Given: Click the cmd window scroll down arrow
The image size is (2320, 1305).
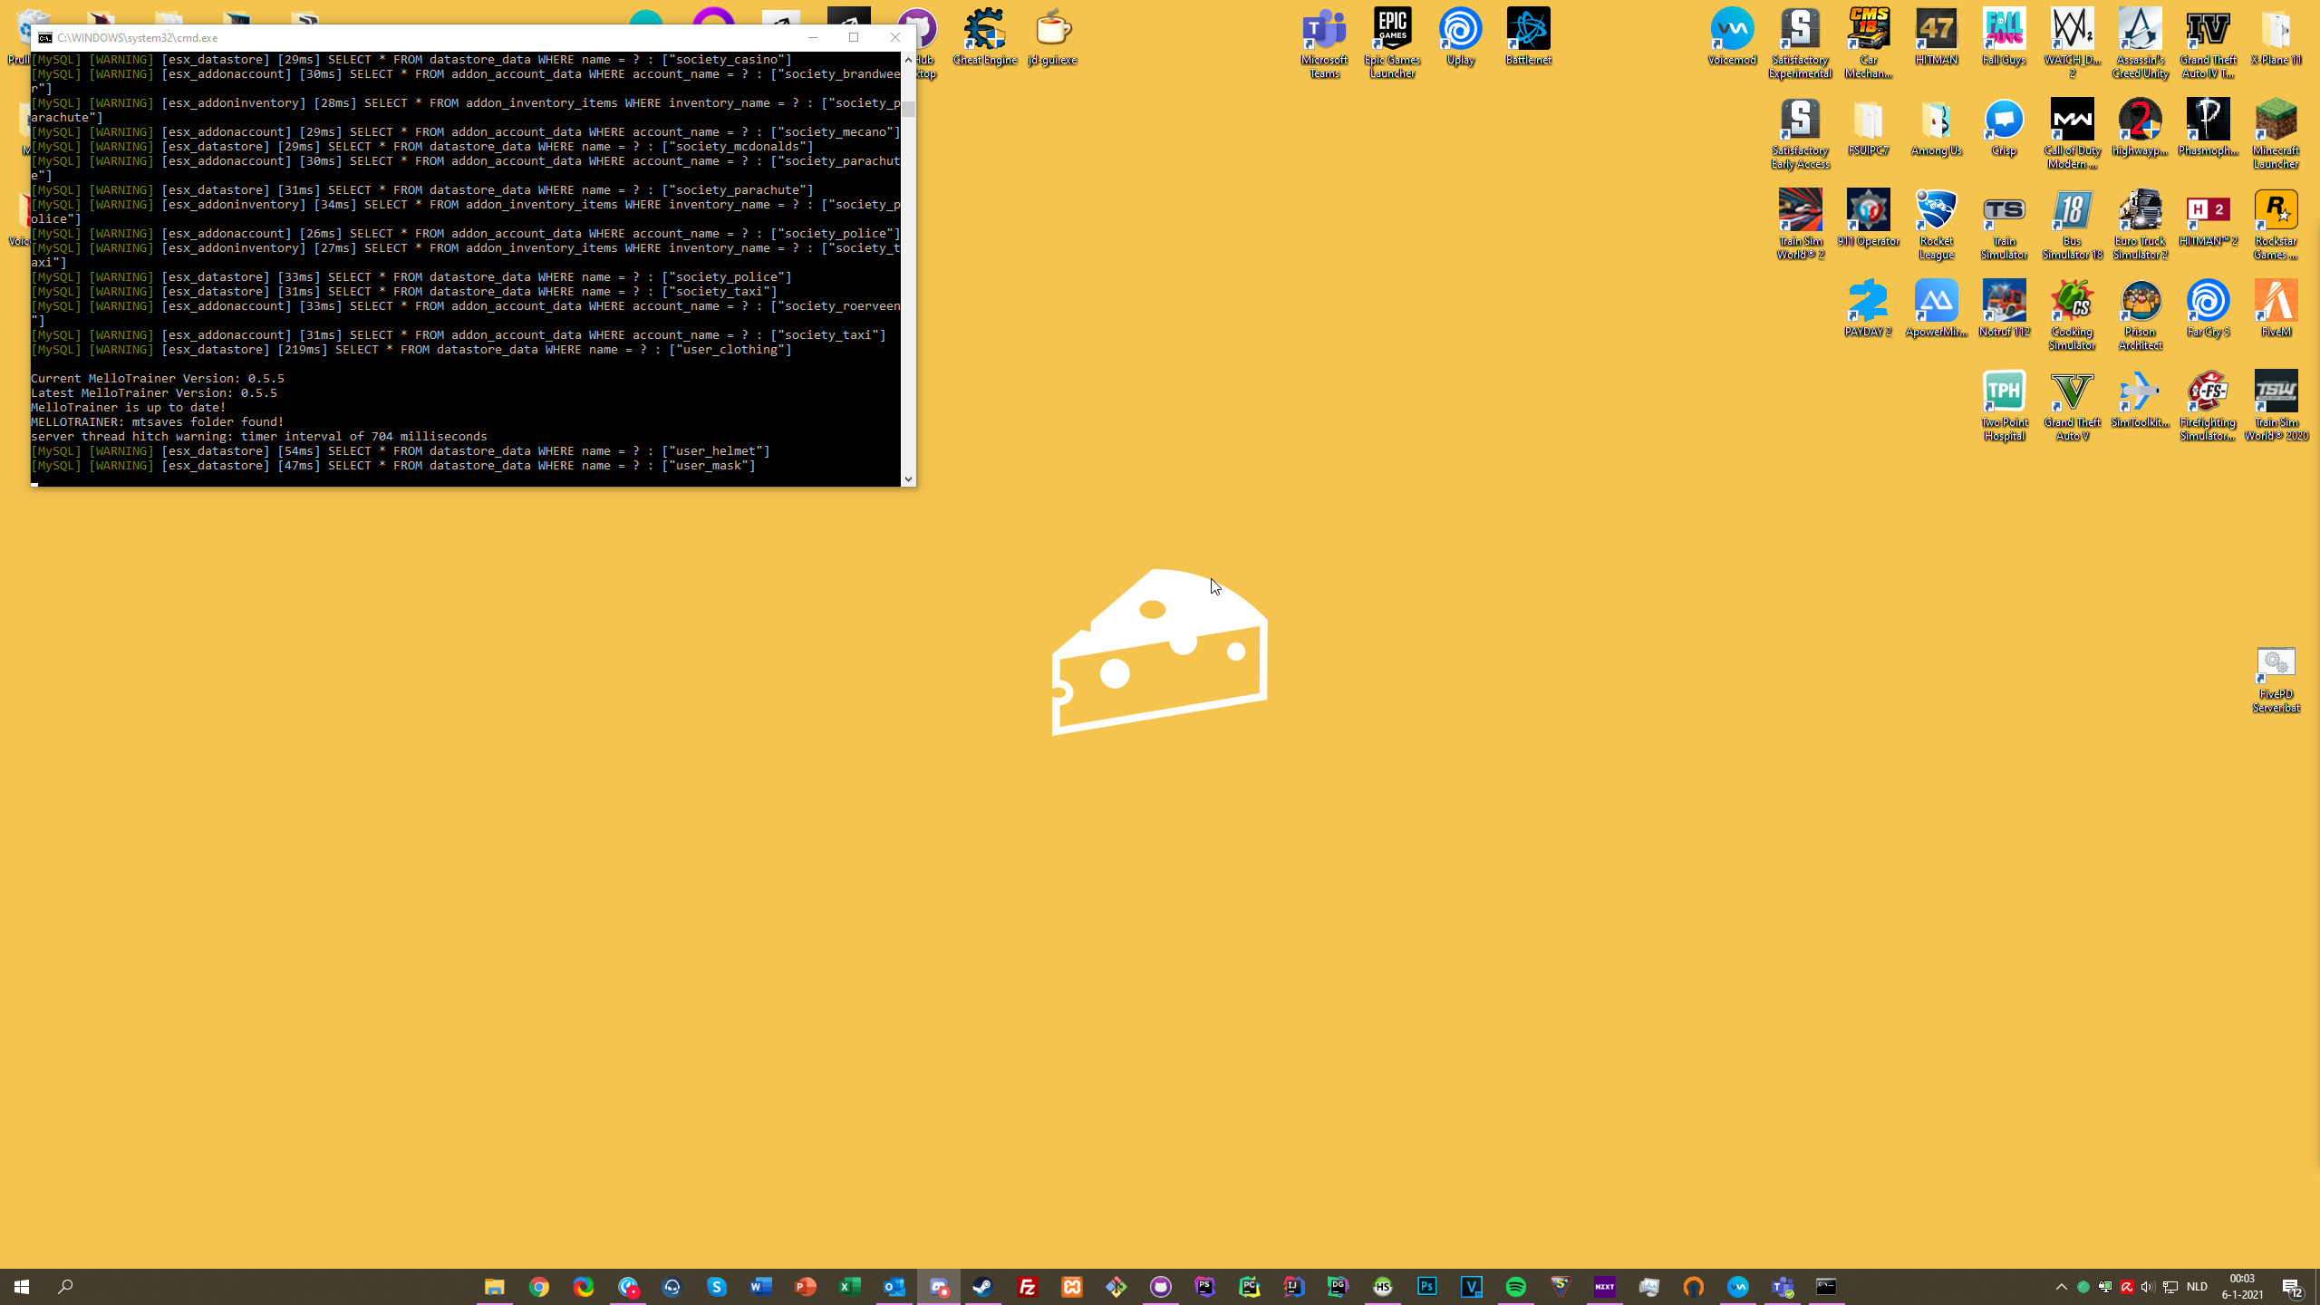Looking at the screenshot, I should tap(908, 478).
